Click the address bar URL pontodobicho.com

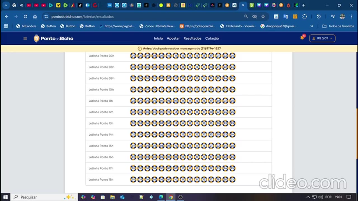(83, 16)
